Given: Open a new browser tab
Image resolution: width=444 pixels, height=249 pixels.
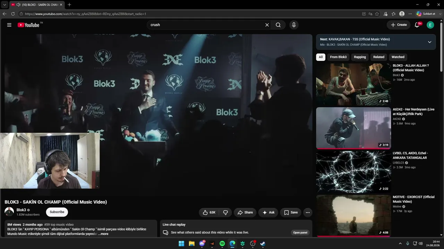Looking at the screenshot, I should tap(69, 4).
